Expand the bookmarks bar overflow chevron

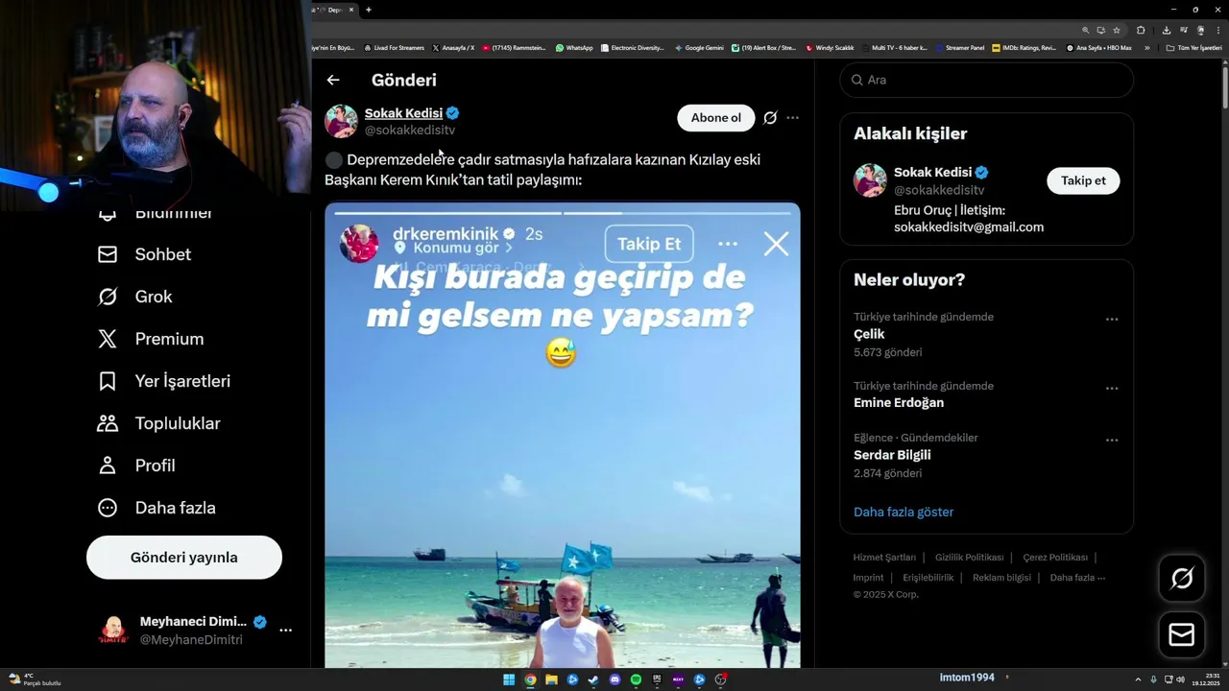[1146, 47]
